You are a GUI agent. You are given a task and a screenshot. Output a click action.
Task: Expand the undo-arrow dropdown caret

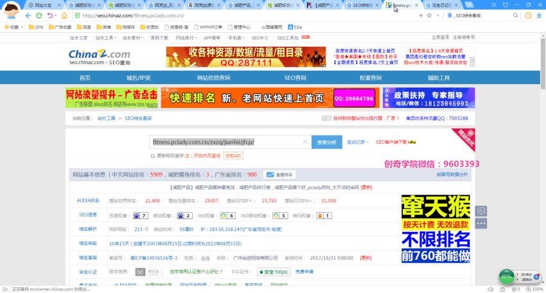tap(55, 15)
